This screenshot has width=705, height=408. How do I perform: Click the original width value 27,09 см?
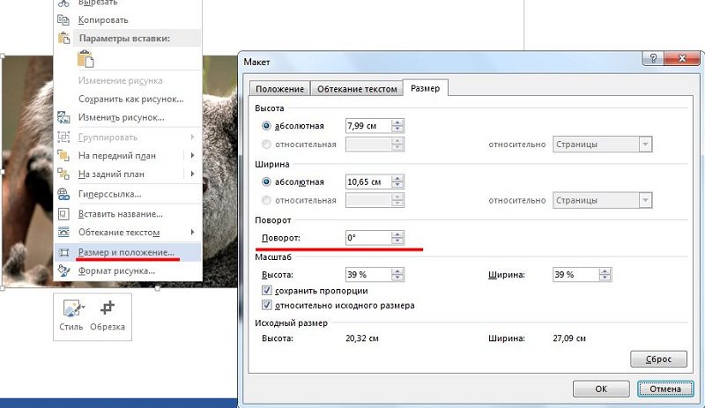point(569,338)
